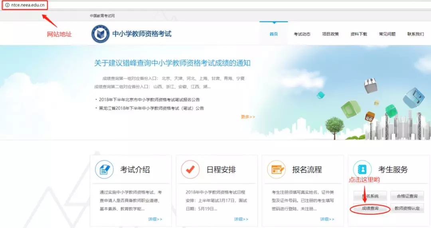Click the 日程安排 checkmark icon

190,169
